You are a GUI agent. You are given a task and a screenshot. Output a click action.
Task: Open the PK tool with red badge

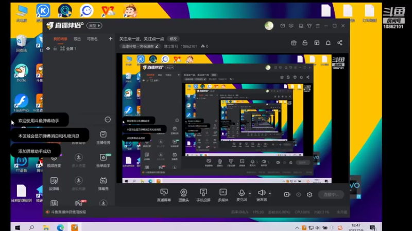click(79, 203)
